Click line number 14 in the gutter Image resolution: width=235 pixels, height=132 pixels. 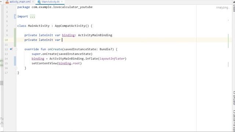pyautogui.click(x=6, y=59)
